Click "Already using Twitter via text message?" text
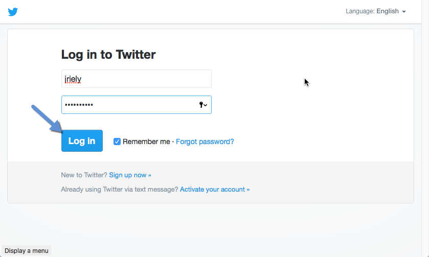 click(120, 189)
